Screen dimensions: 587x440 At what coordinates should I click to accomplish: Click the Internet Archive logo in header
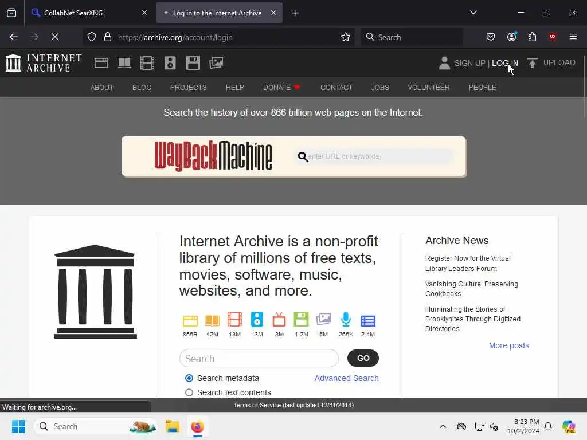click(x=44, y=63)
